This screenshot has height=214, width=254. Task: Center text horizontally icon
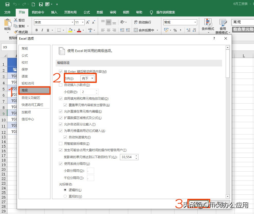[109, 30]
